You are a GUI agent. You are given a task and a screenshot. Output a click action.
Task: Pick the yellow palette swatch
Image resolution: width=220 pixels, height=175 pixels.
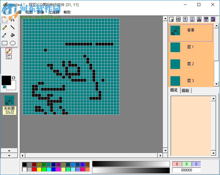[x=39, y=169]
